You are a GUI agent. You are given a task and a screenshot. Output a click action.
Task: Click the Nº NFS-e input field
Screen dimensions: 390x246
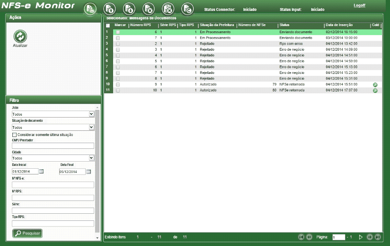click(x=53, y=184)
